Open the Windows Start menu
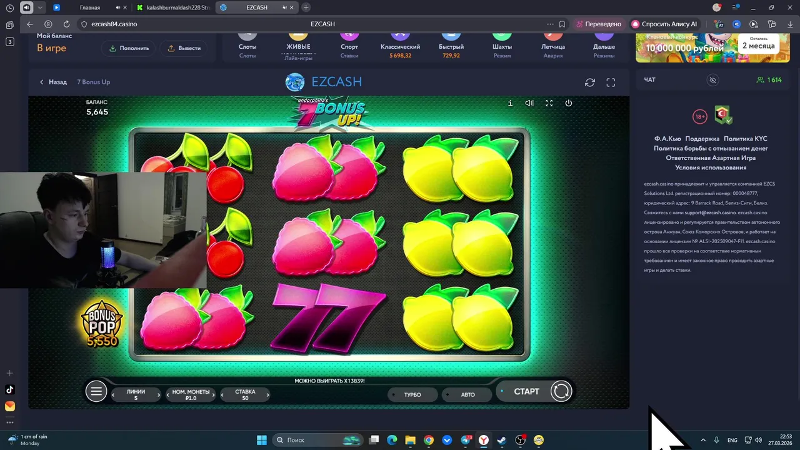Screen dimensions: 800x450 tap(262, 440)
